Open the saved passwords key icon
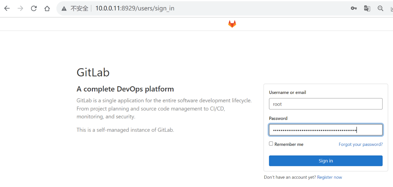 [x=354, y=8]
